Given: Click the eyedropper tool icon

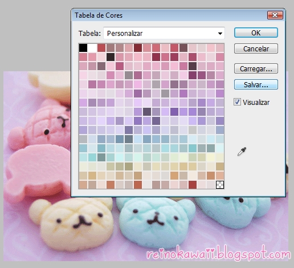Looking at the screenshot, I should click(x=242, y=151).
